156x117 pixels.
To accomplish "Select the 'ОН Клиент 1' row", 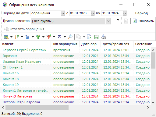I will pyautogui.click(x=76, y=67).
